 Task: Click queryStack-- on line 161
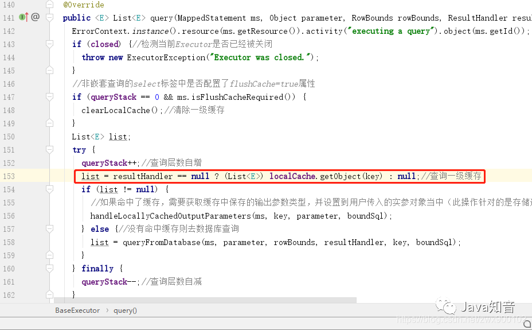coord(109,282)
